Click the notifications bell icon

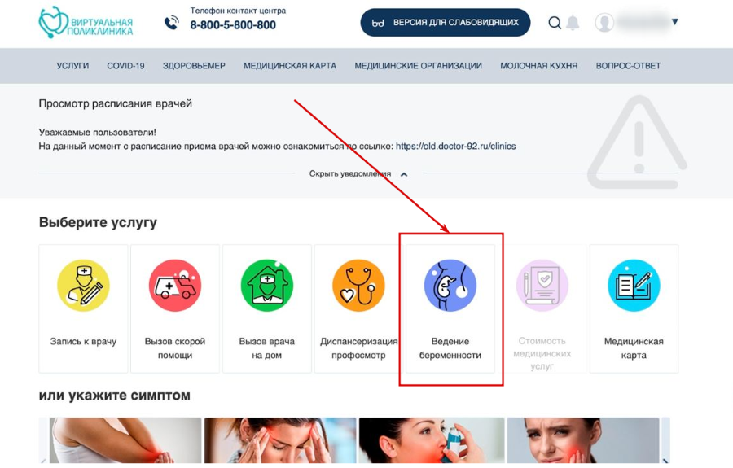573,23
